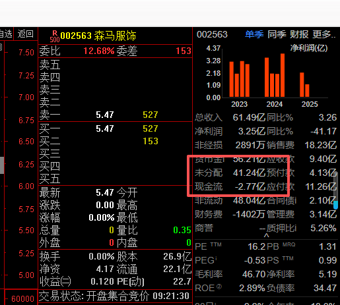Click the 股本 value 26.9亿
The height and width of the screenshot is (305, 340).
(x=178, y=256)
